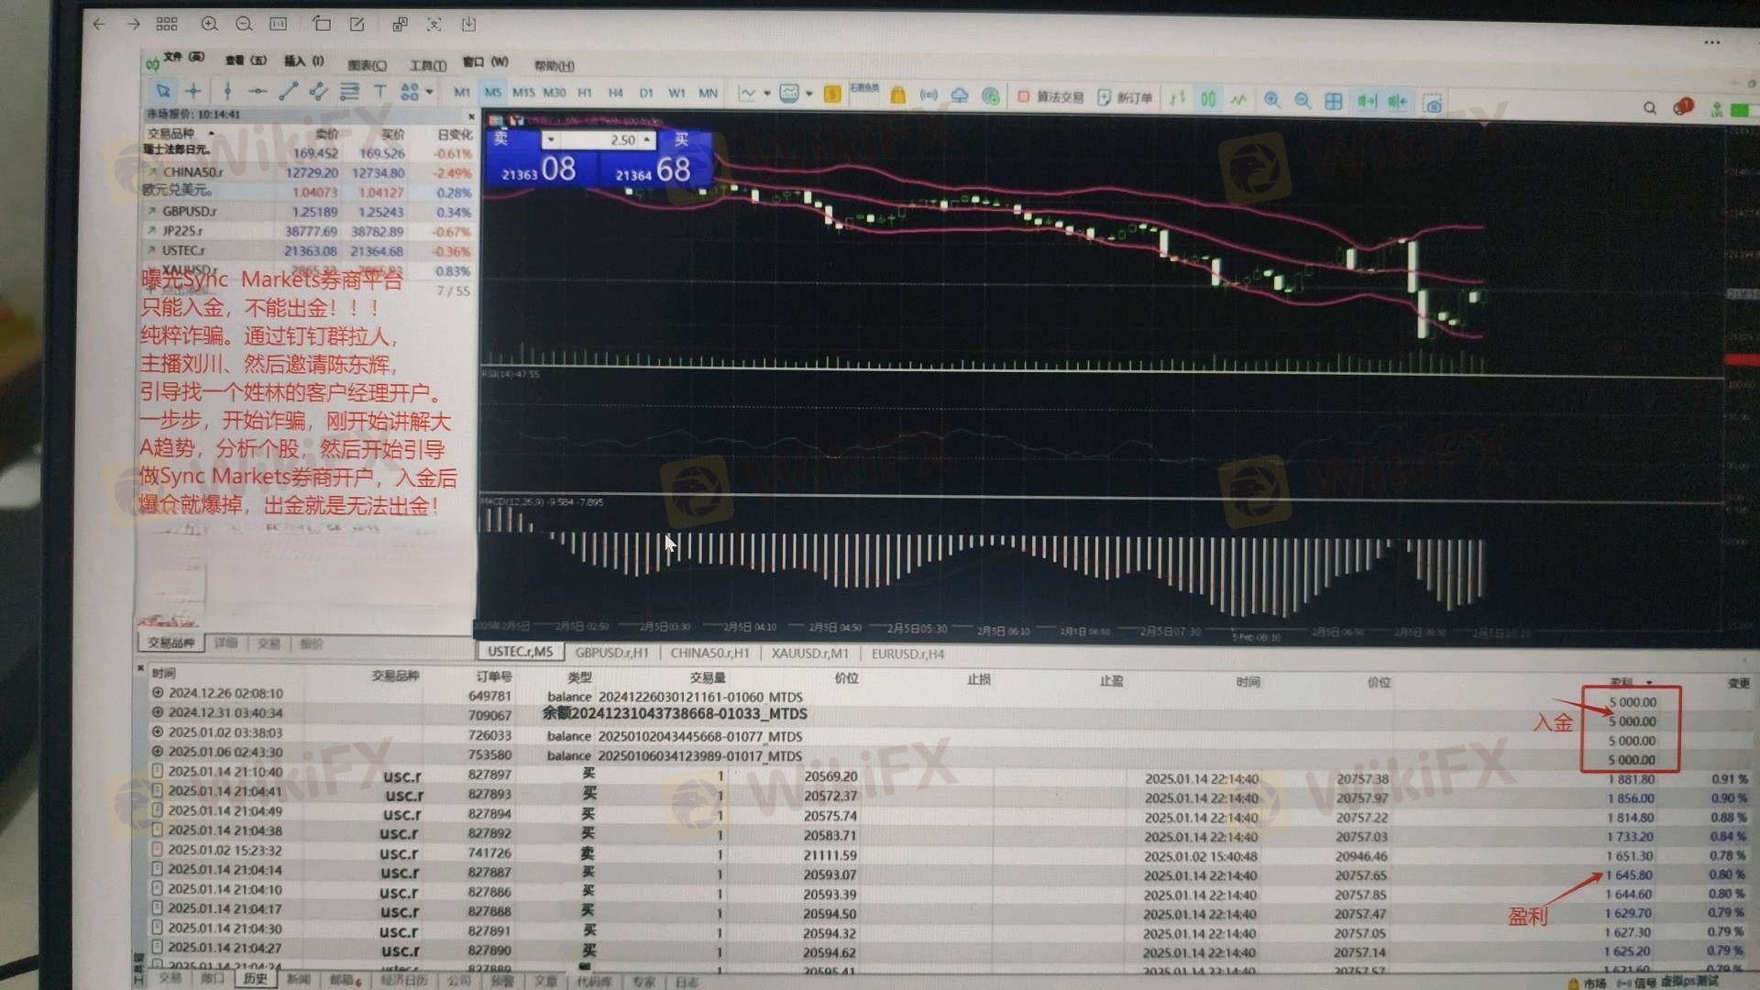Screen dimensions: 1760x990
Task: Select the text label tool
Action: 379,92
